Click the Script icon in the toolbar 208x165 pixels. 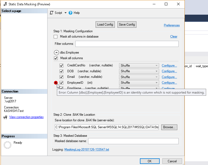point(52,13)
